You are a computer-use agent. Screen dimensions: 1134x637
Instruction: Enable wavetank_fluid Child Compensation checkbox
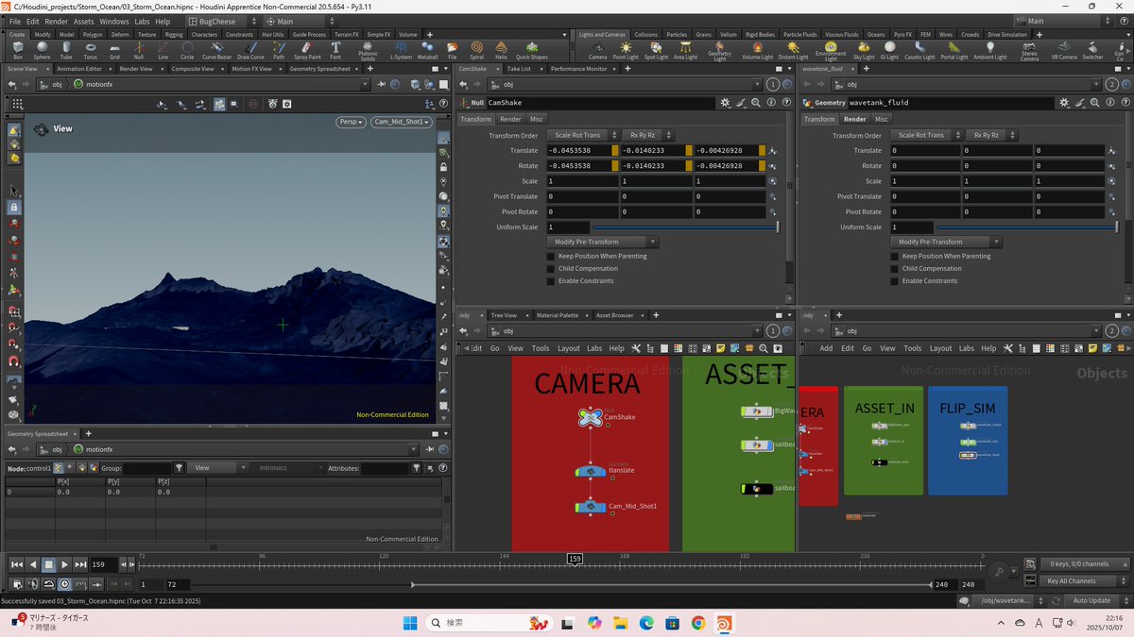coord(895,268)
